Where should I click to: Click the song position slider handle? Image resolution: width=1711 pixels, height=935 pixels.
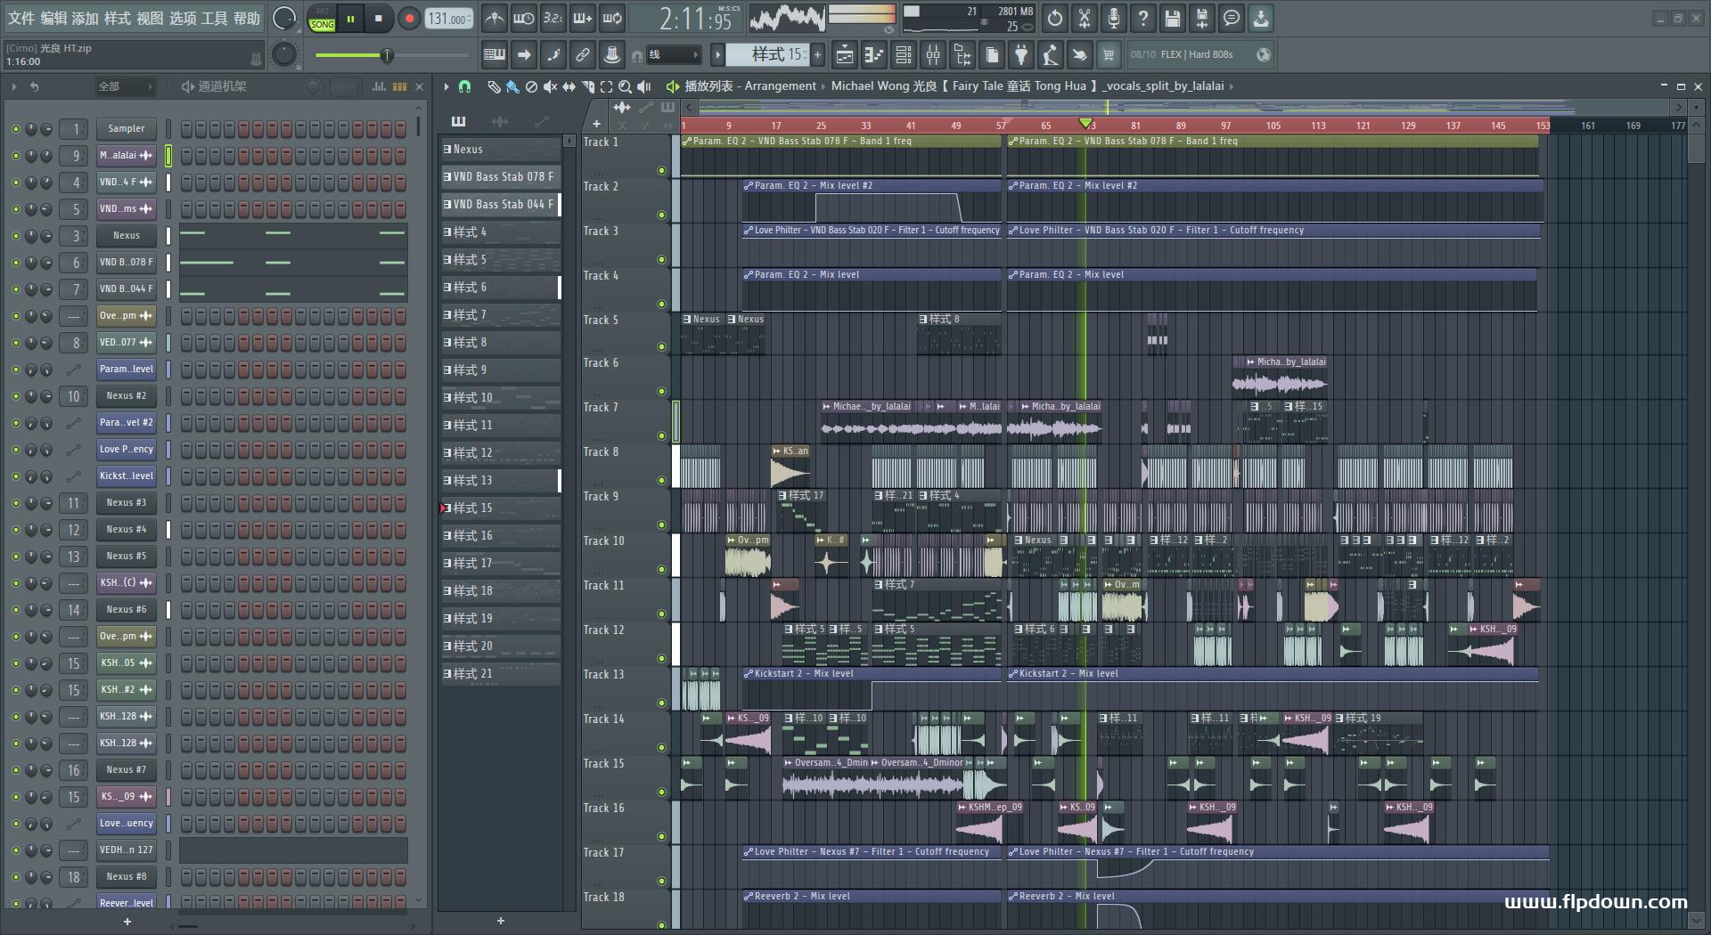[387, 56]
